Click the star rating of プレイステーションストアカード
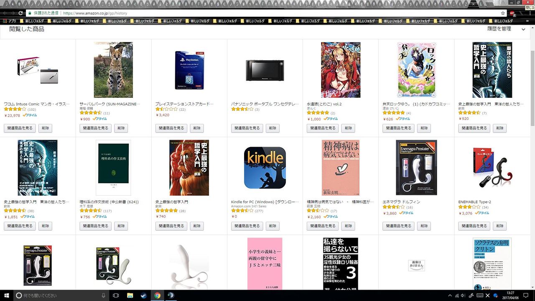 166,110
